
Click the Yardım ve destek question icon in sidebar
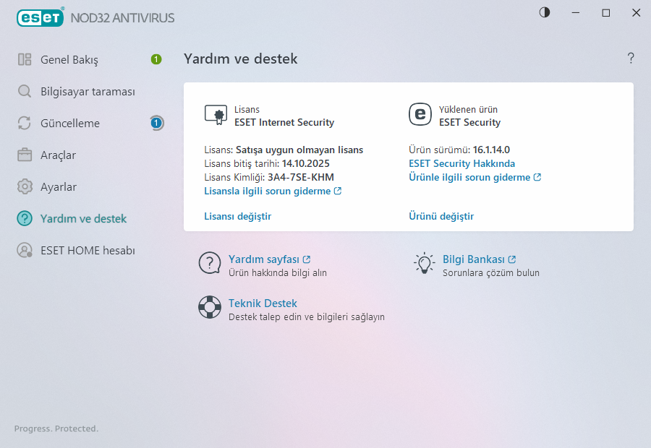tap(25, 218)
